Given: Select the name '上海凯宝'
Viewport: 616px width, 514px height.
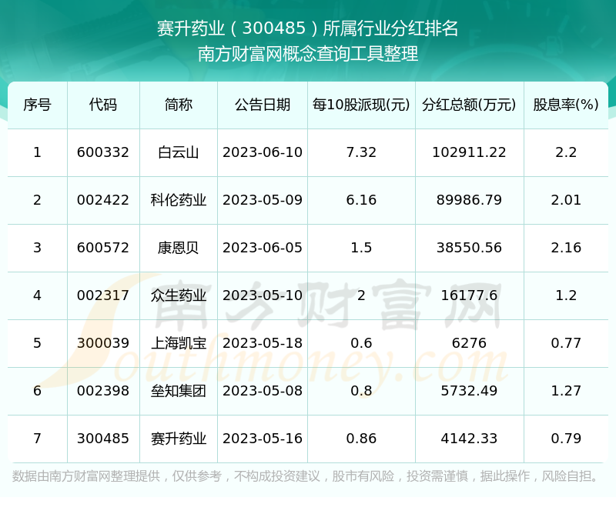Looking at the screenshot, I should 179,343.
